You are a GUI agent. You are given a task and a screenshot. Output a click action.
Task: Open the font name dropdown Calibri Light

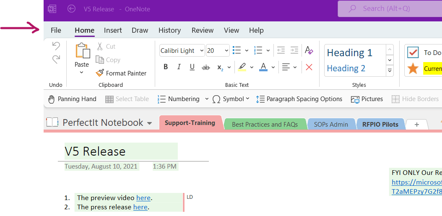click(x=202, y=51)
